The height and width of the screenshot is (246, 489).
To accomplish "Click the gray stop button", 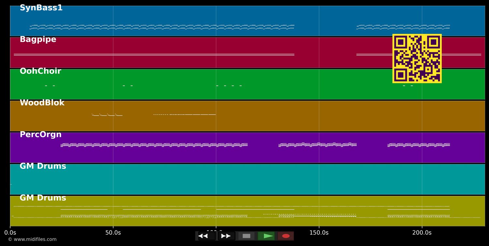I will pyautogui.click(x=246, y=236).
